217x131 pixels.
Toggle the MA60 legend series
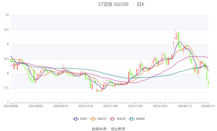coord(137,119)
